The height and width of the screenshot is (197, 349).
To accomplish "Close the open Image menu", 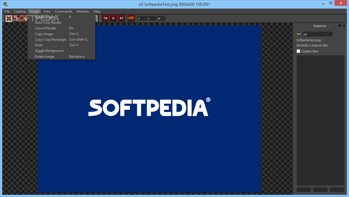I will click(x=35, y=11).
